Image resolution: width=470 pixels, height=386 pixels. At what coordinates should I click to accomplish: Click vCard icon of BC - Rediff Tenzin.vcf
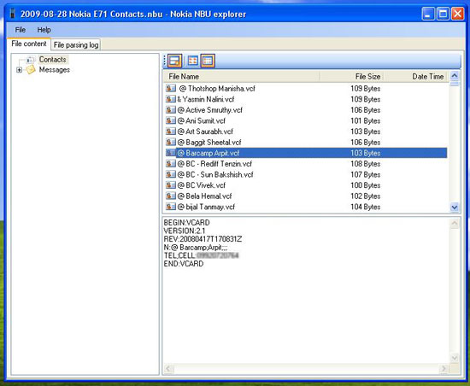171,164
